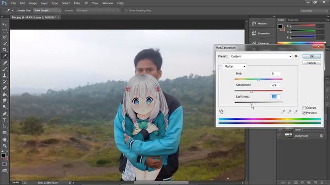Enable the Colorize checkbox

(304, 108)
